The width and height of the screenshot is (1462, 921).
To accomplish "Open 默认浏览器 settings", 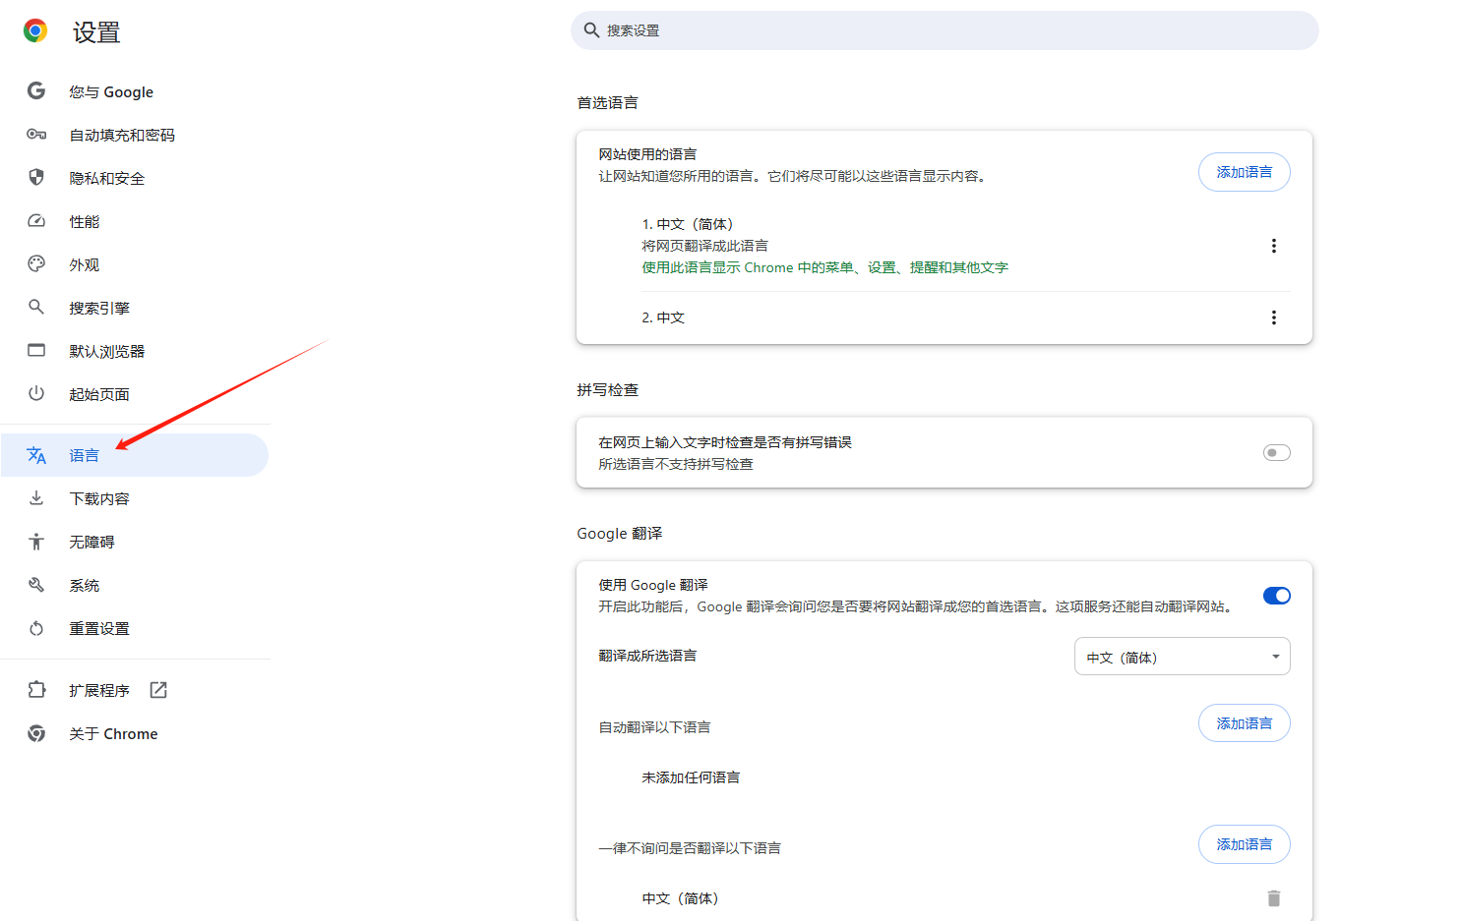I will pyautogui.click(x=135, y=351).
